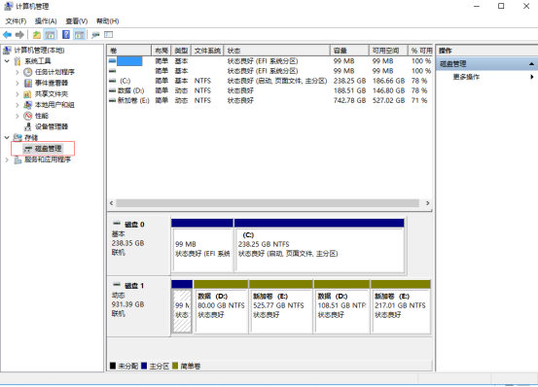Click the 磁盘 0 disk icon

(117, 224)
